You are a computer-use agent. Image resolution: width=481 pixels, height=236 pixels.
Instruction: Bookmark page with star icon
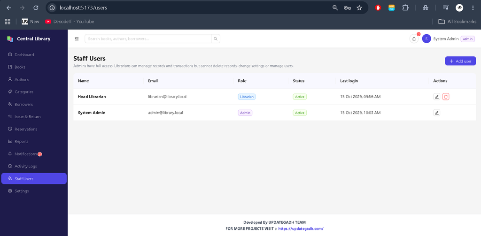(x=359, y=8)
